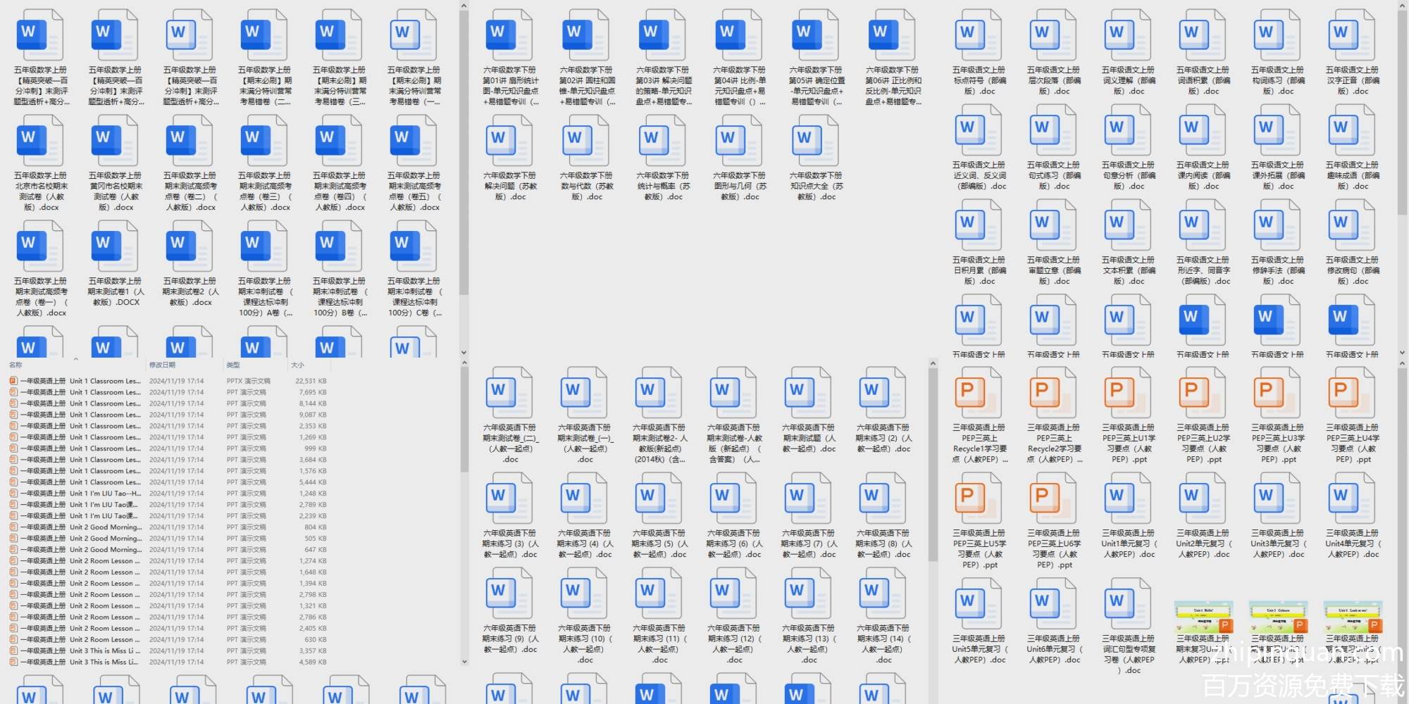
Task: Select 六年级英语下册 期末练习 (9) doc file
Action: [510, 610]
